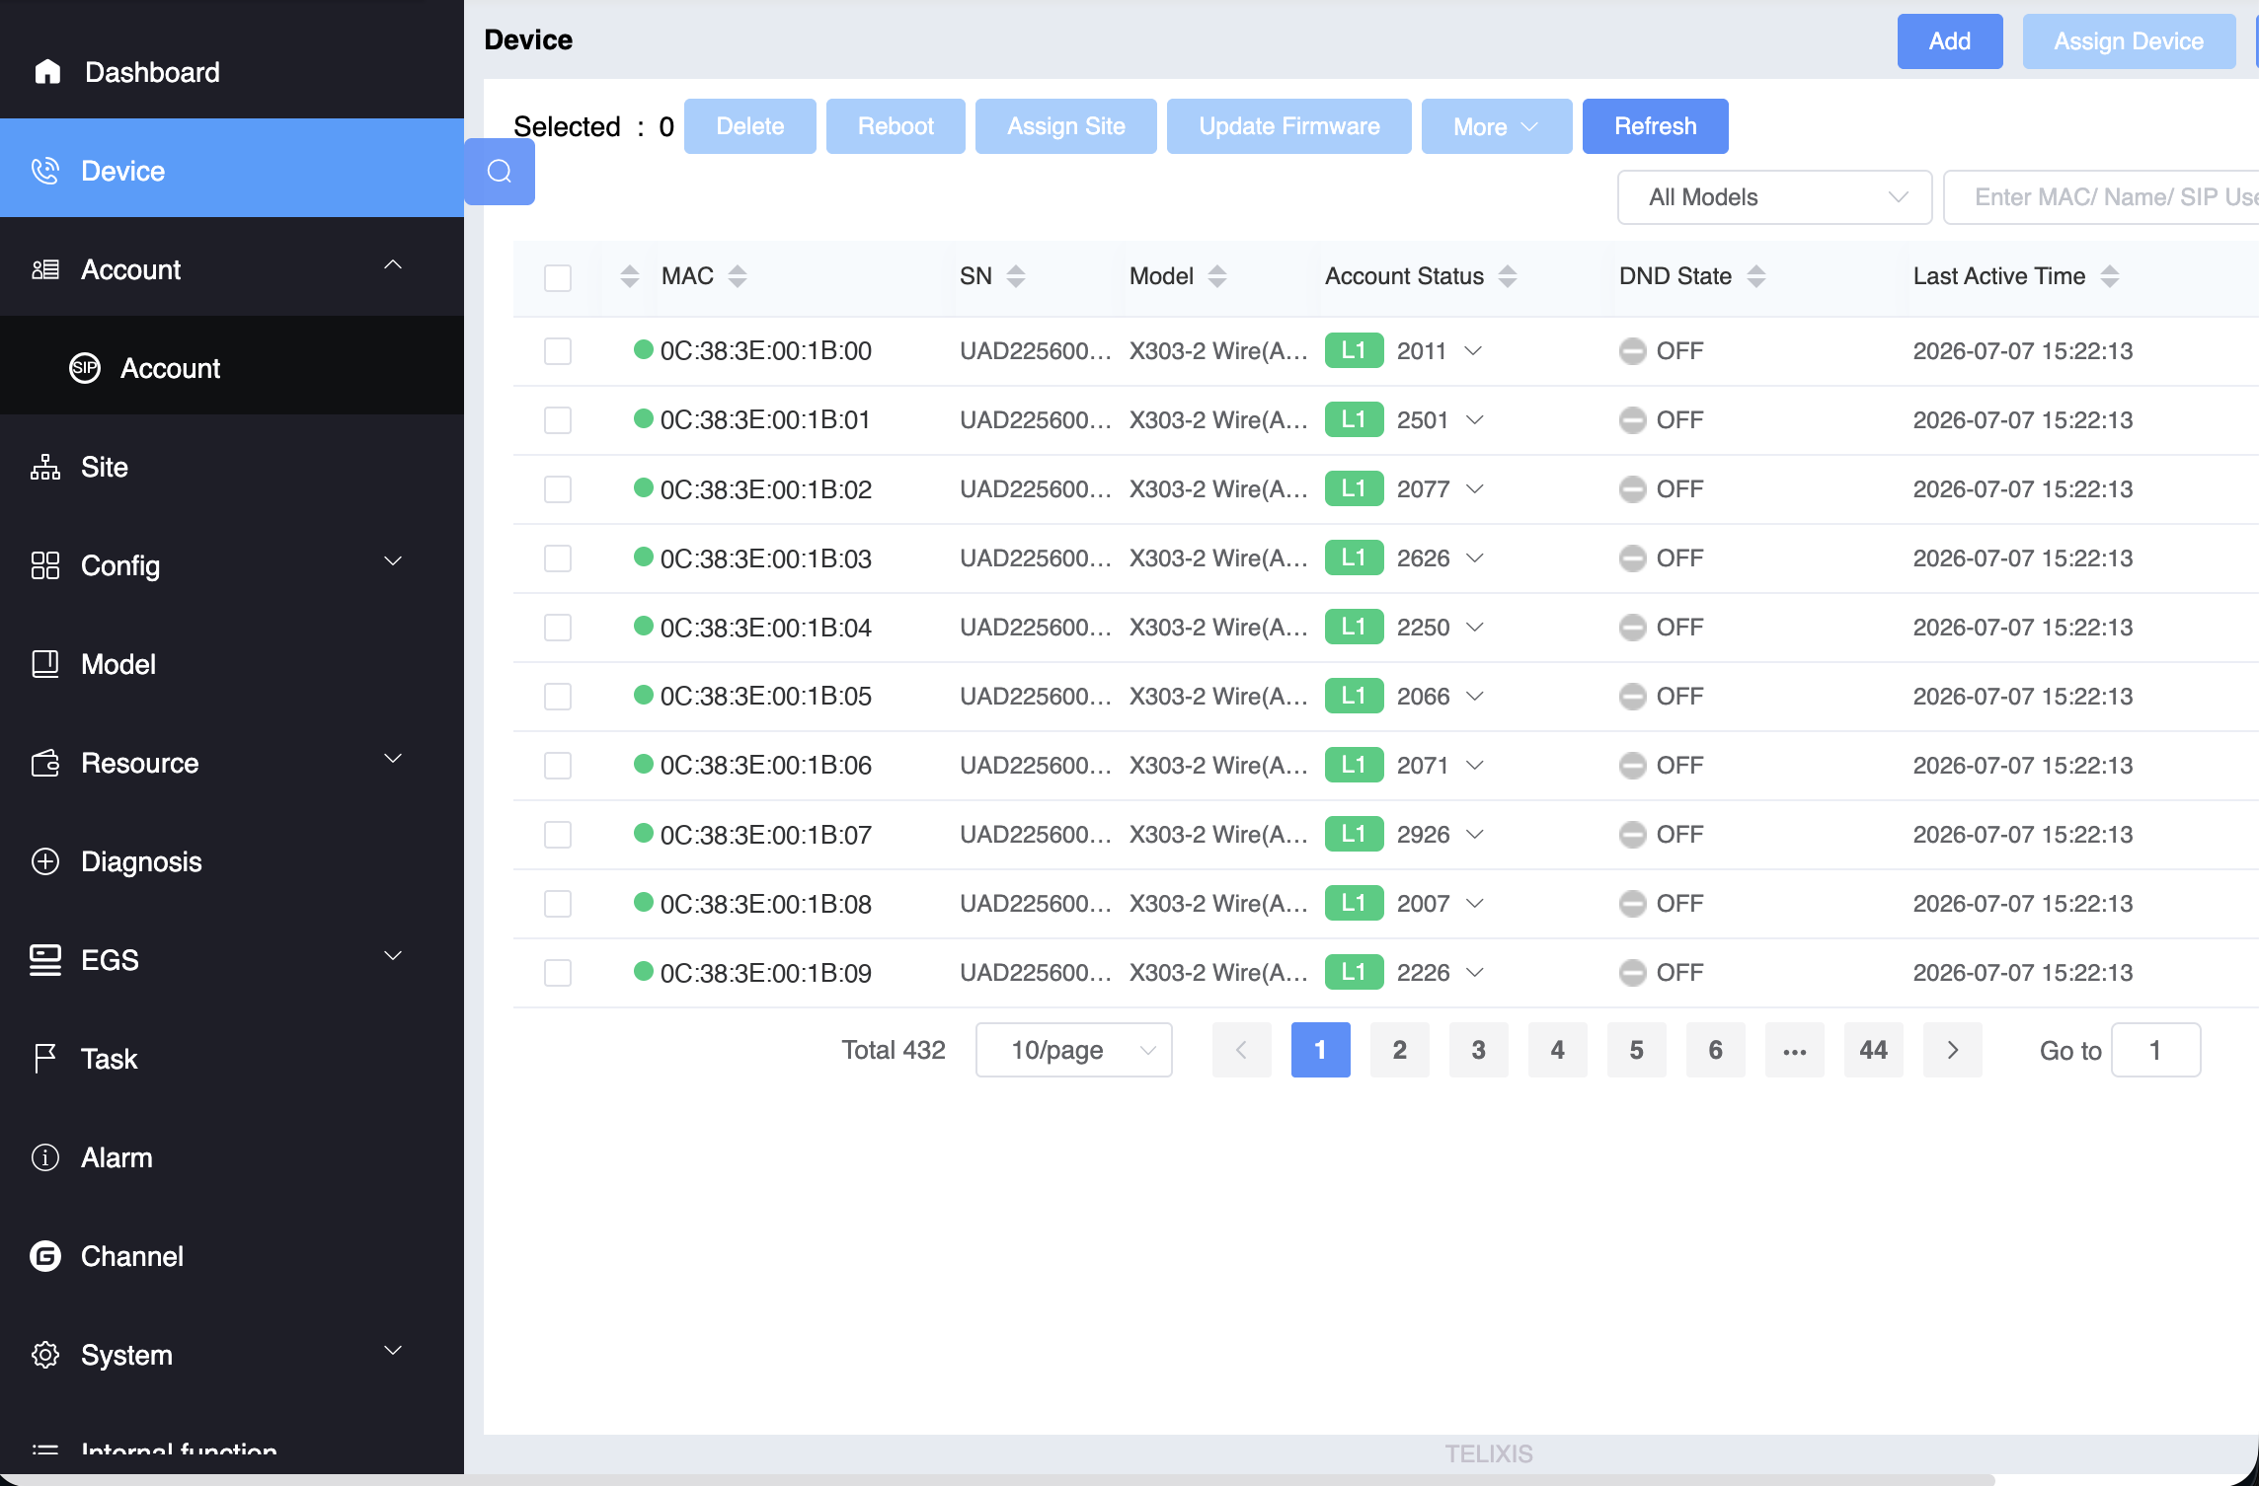Check the box for 0C:38:3E:00:1B:06
Screen dimensions: 2259x1486
(558, 766)
